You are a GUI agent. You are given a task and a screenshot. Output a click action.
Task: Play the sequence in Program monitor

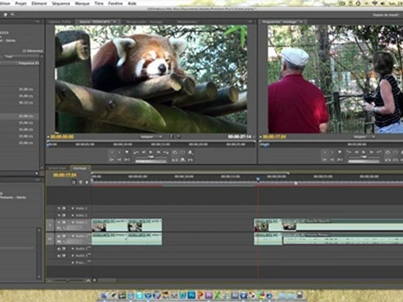pyautogui.click(x=364, y=152)
